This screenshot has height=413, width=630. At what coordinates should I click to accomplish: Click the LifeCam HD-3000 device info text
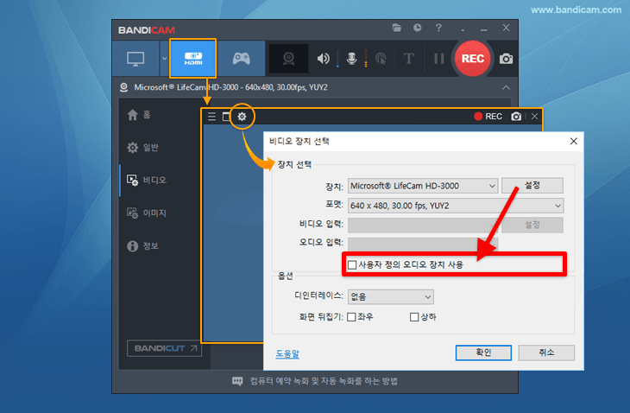230,87
